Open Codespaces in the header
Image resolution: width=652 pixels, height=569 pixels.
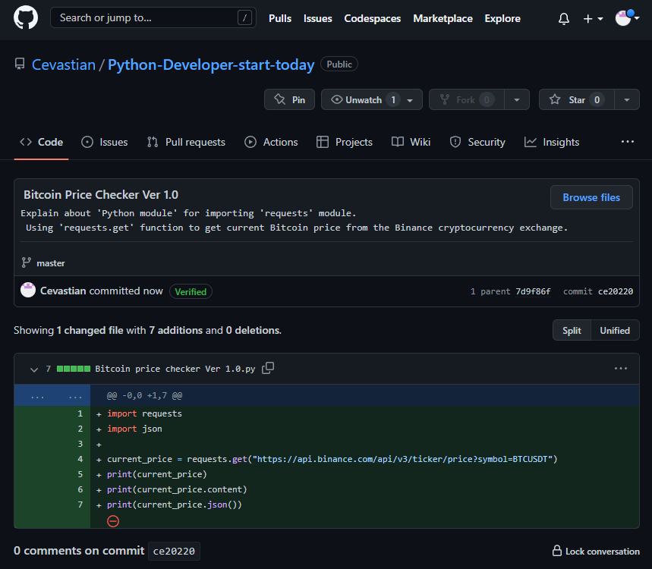click(x=372, y=18)
